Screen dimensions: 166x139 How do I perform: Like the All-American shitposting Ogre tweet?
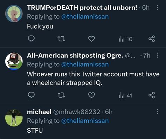pyautogui.click(x=91, y=95)
